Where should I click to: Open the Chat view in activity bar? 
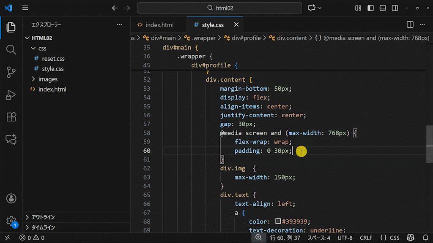coord(11,139)
